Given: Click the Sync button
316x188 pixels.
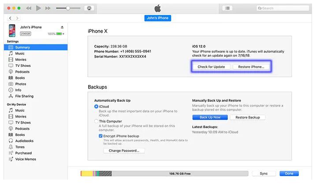Looking at the screenshot, I should point(264,173).
